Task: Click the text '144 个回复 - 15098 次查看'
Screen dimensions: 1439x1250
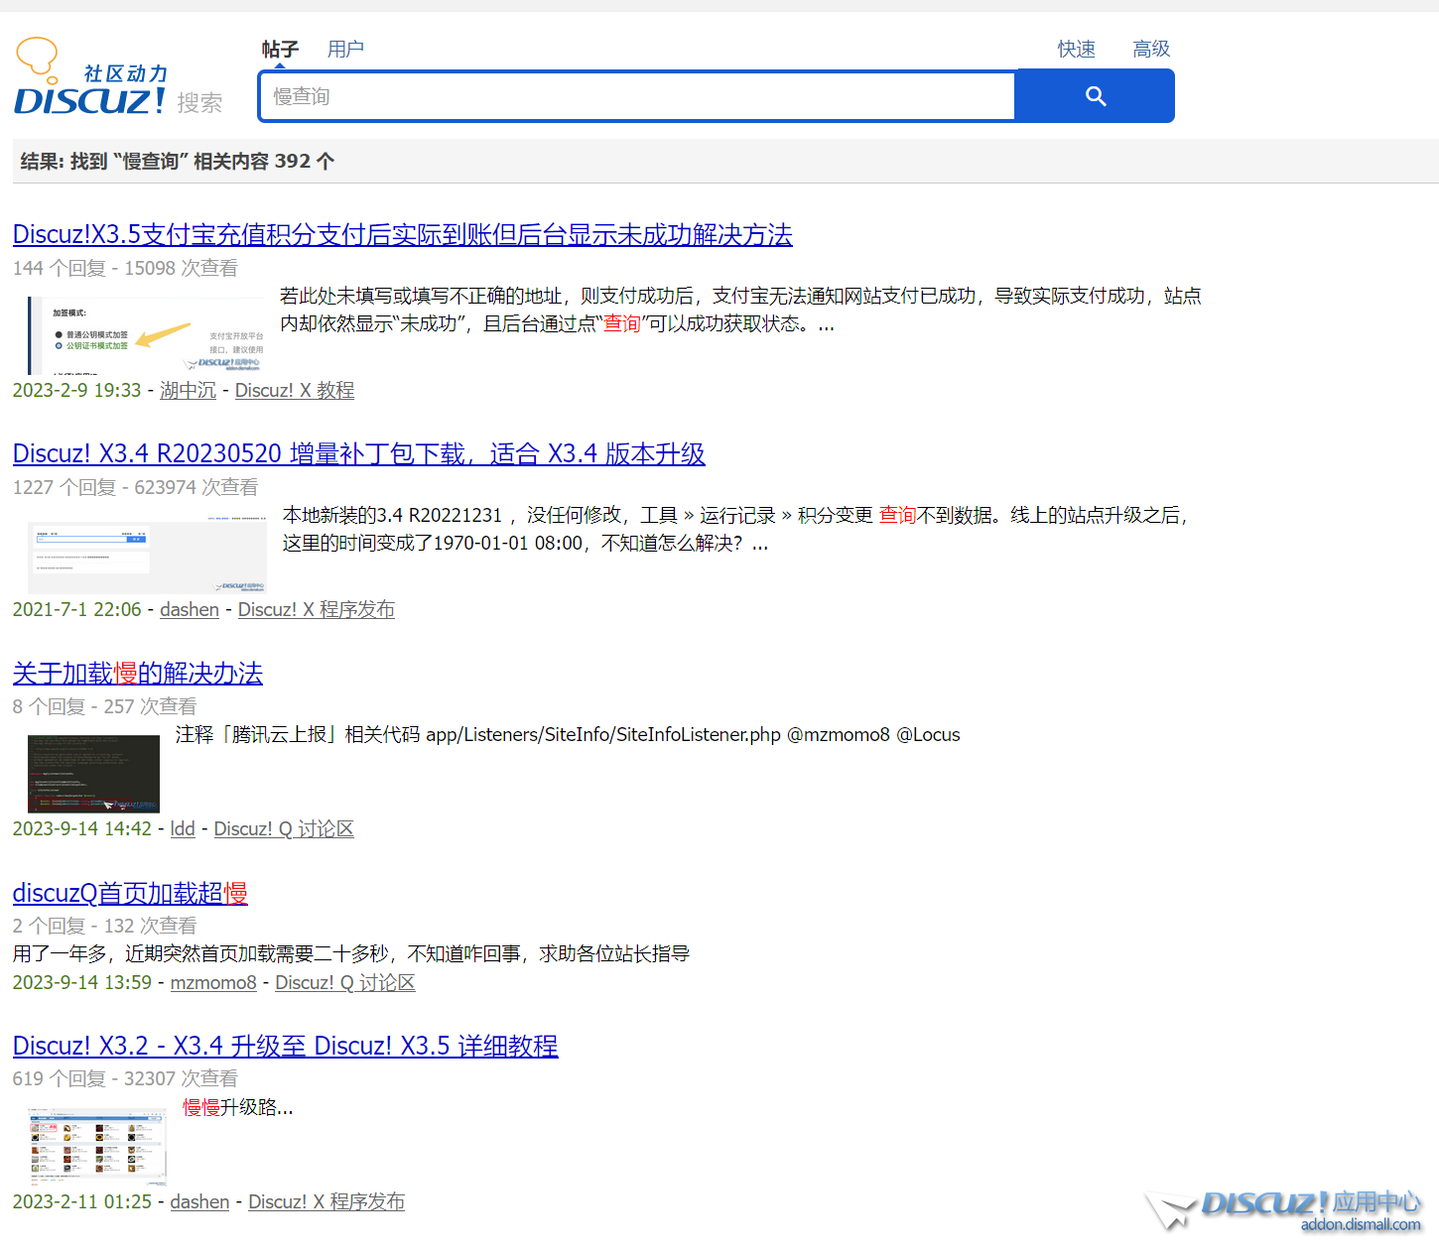Action: coord(125,268)
